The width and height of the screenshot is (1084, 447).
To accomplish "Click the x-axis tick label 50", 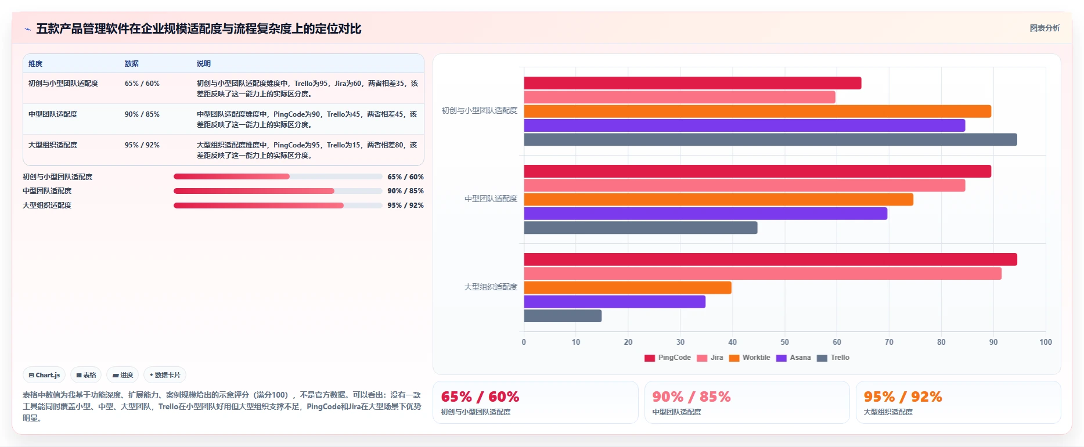I will pyautogui.click(x=785, y=343).
